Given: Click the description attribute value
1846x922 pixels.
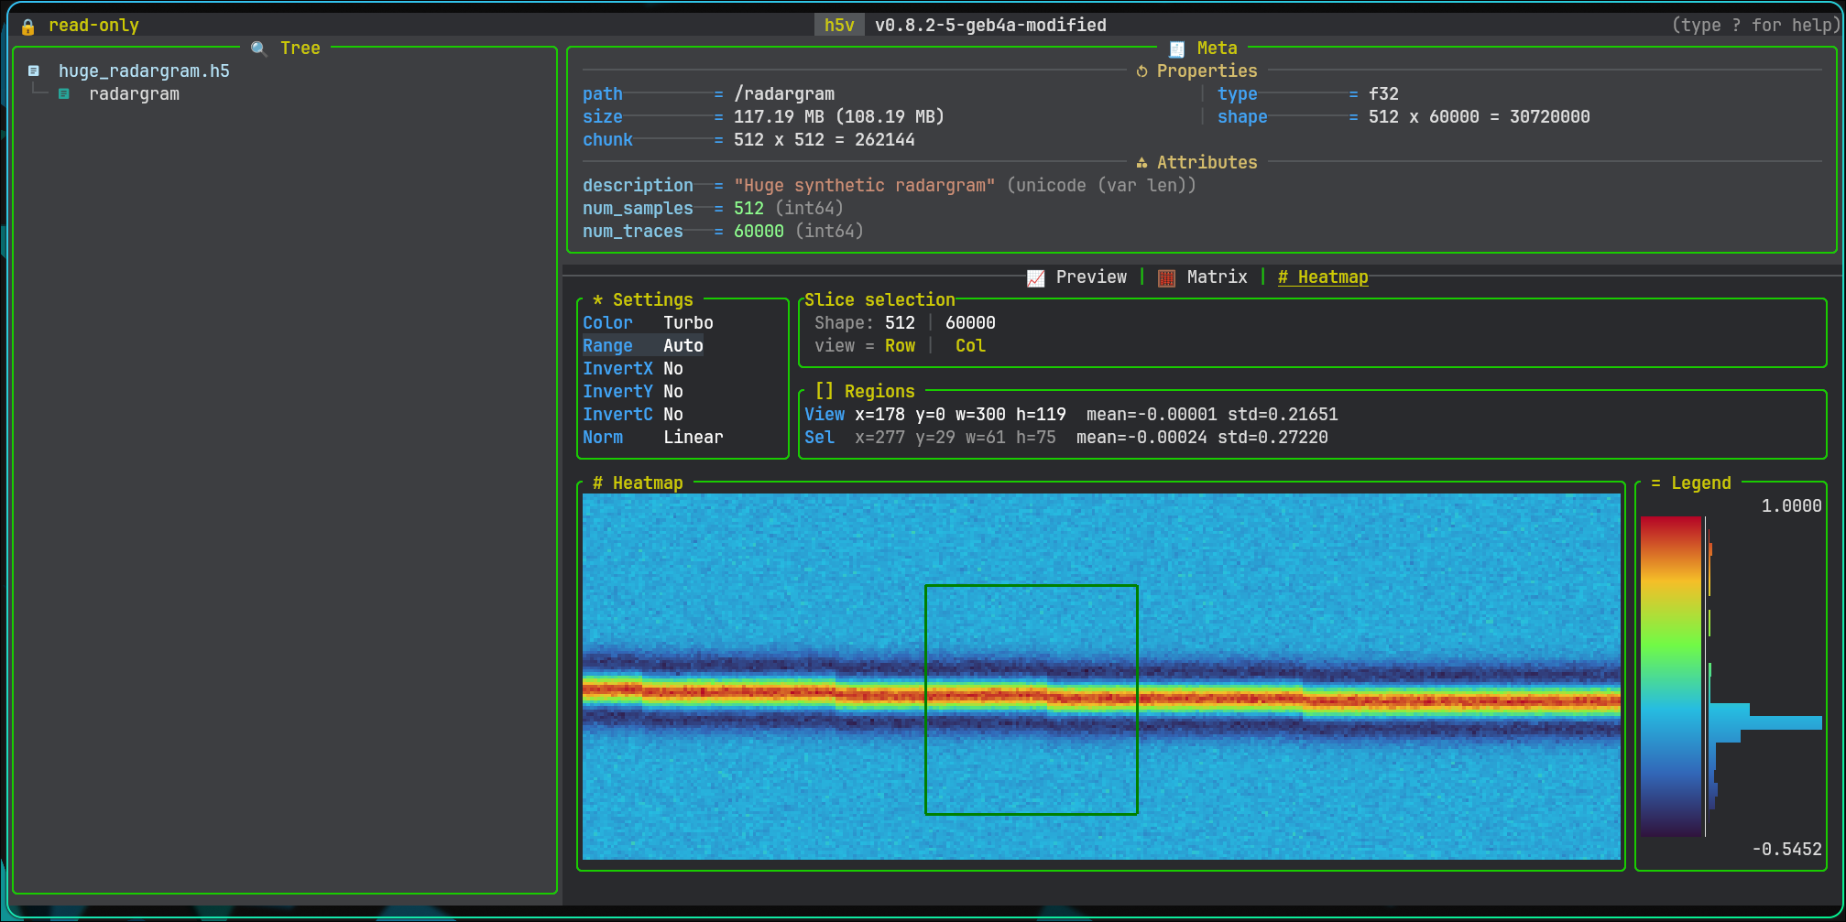Looking at the screenshot, I should coord(865,185).
